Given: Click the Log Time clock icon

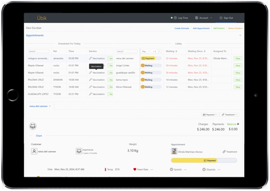Looking at the screenshot, I should pos(175,18).
